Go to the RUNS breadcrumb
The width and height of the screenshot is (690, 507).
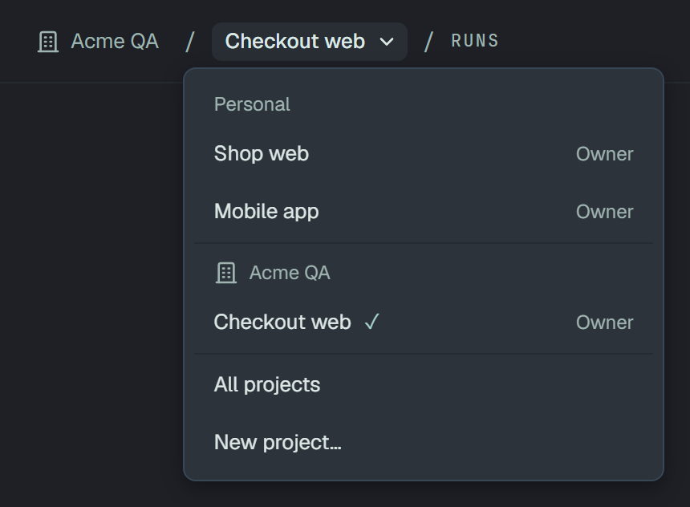475,41
